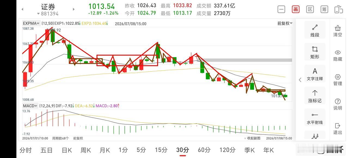
Task: Open the 管理 drawing management option
Action: pyautogui.click(x=338, y=80)
